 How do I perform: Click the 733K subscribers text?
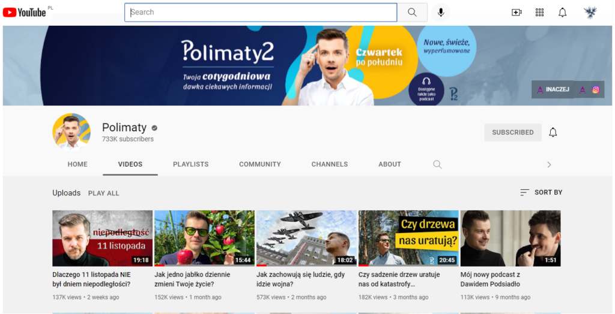click(128, 139)
